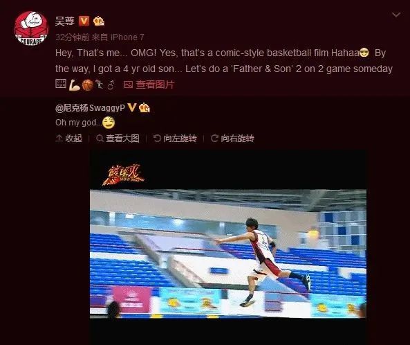Image resolution: width=410 pixels, height=345 pixels.
Task: Open the post options chevron dropdown
Action: (x=396, y=15)
